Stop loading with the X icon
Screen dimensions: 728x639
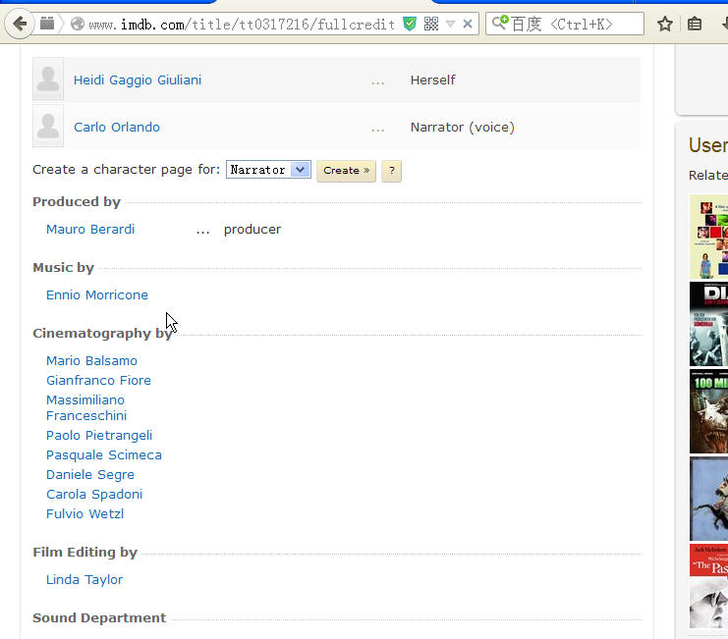click(x=468, y=24)
